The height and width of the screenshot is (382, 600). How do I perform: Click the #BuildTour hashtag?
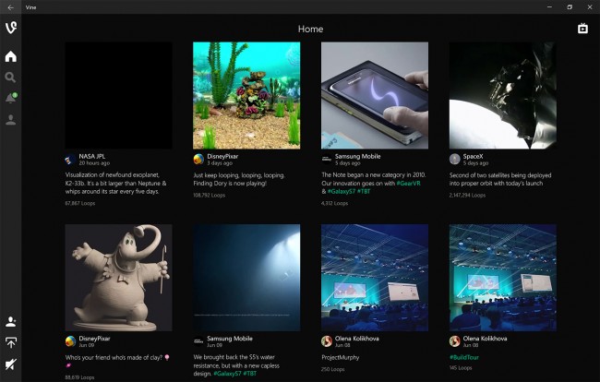[x=464, y=357]
